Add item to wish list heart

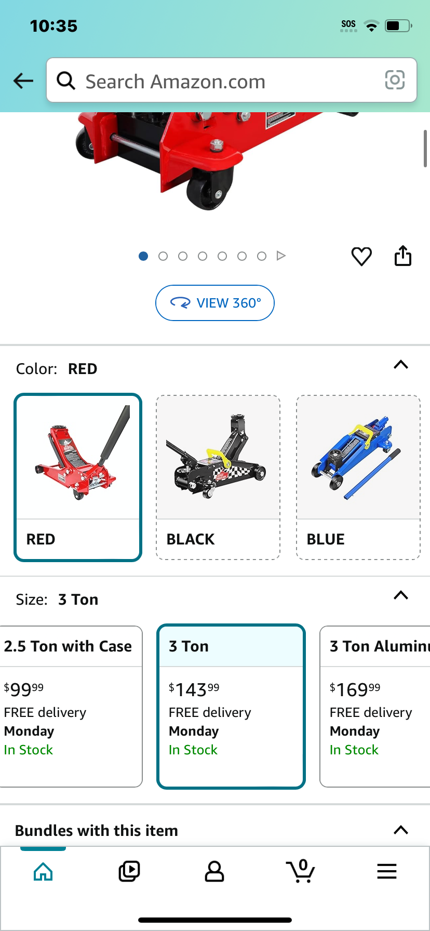tap(361, 256)
